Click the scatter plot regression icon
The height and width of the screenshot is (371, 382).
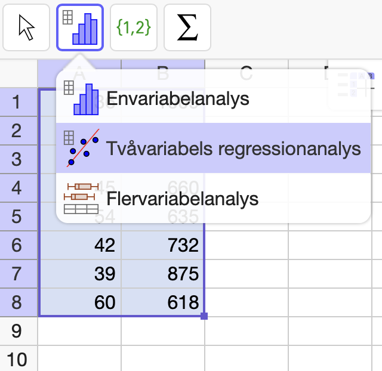pyautogui.click(x=82, y=148)
